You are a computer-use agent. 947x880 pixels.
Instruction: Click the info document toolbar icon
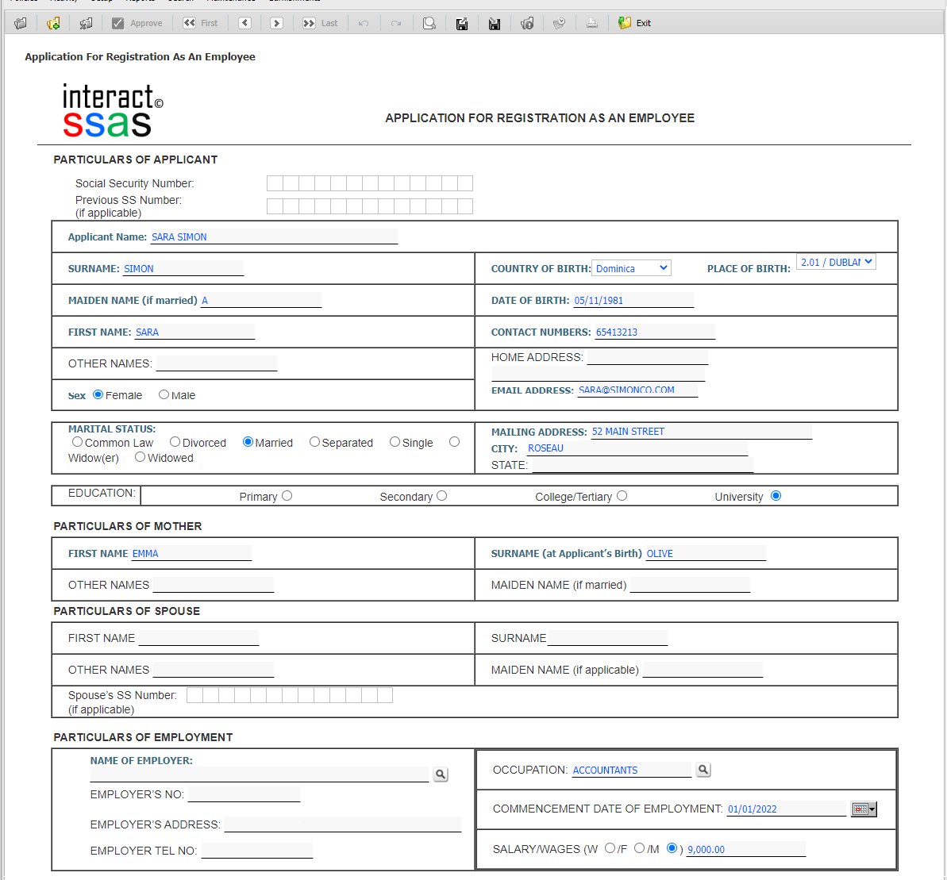[527, 23]
